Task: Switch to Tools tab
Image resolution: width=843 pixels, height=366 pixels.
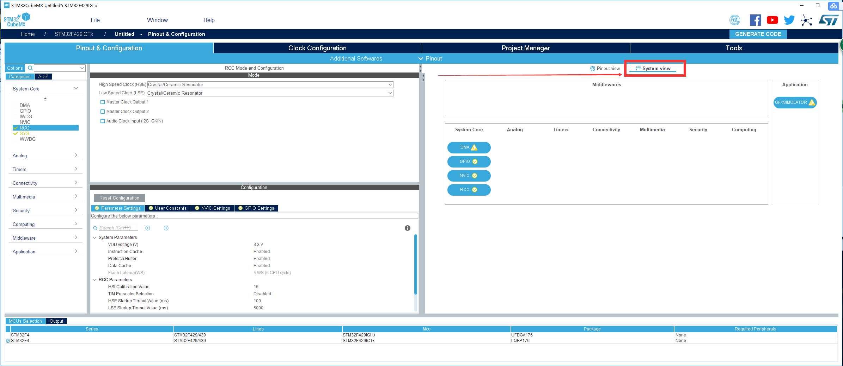Action: pos(734,48)
